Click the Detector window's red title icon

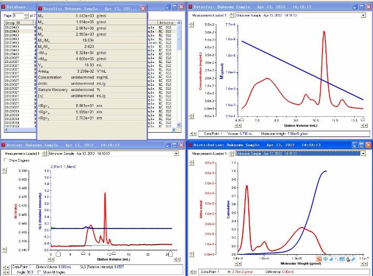click(x=191, y=7)
